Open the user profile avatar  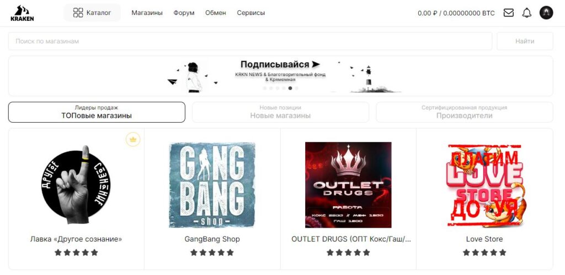pyautogui.click(x=546, y=13)
